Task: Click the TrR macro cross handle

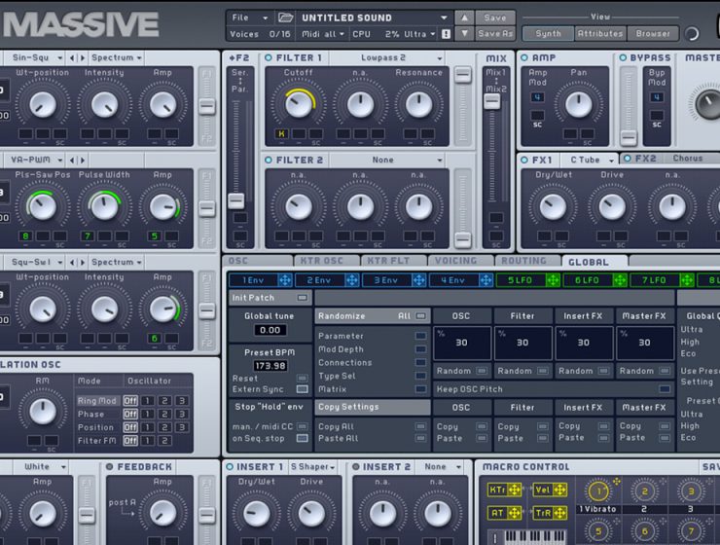Action: [559, 513]
